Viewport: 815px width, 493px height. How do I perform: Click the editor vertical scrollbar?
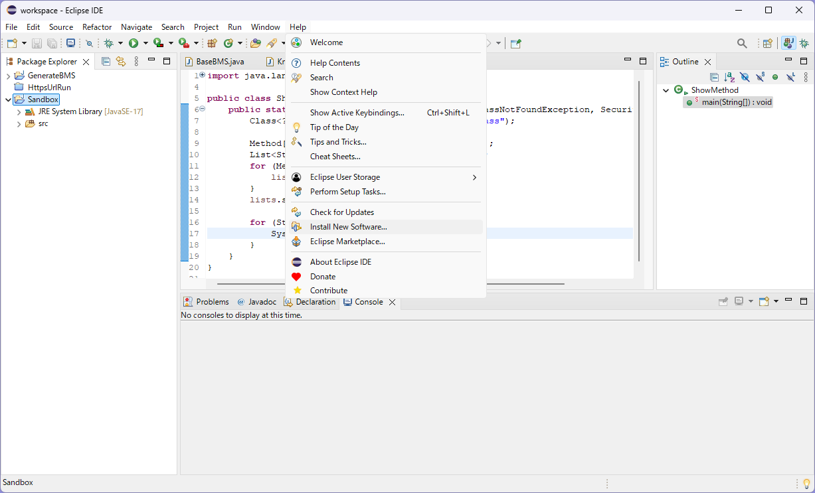[639, 171]
